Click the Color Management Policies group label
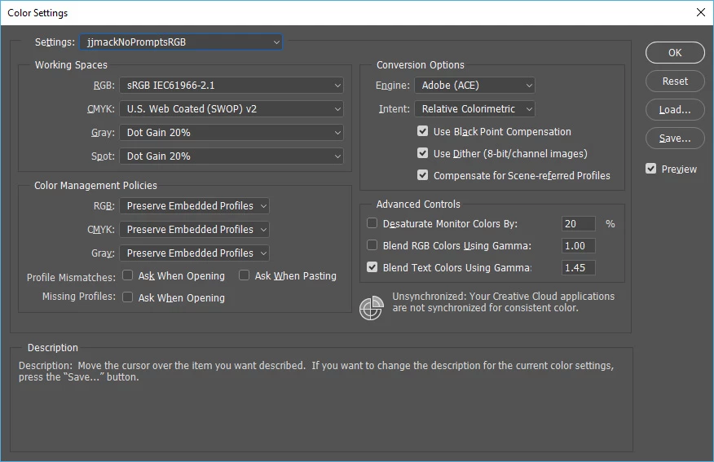This screenshot has height=462, width=714. pos(95,185)
